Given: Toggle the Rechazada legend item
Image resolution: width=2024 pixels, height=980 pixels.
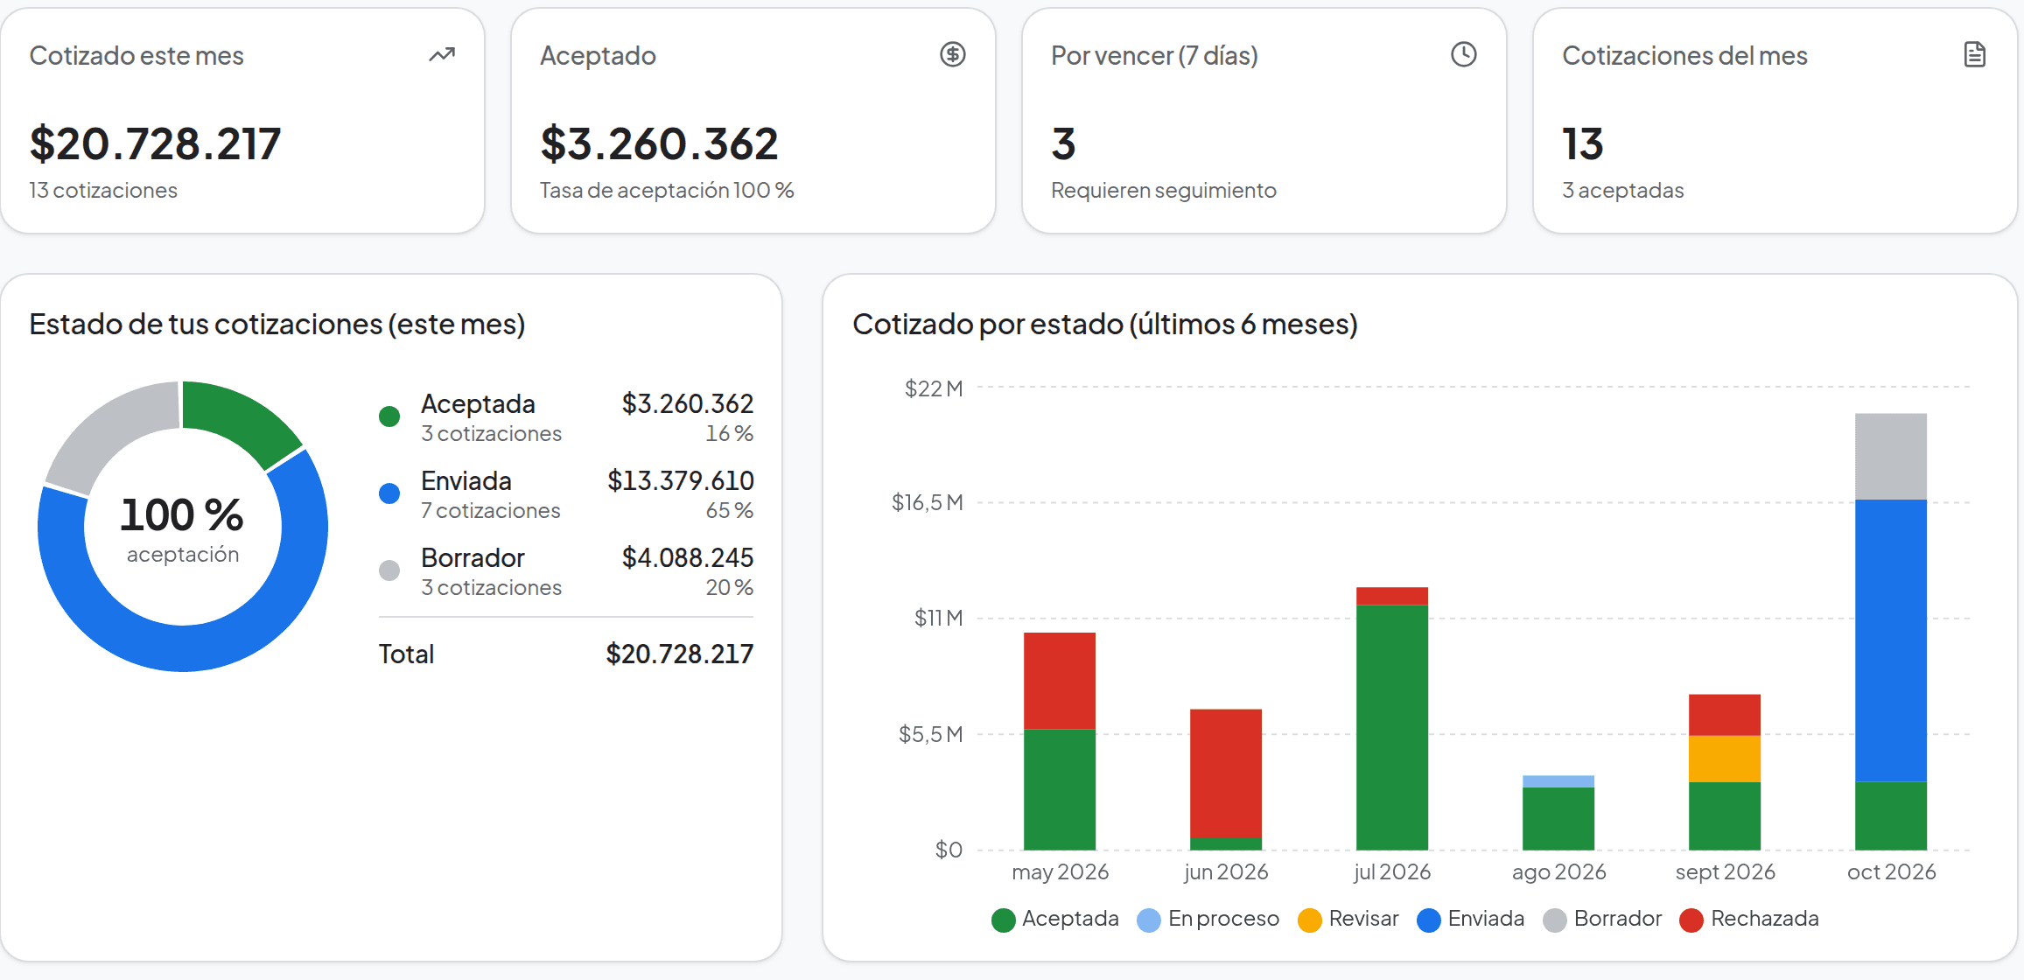Looking at the screenshot, I should (1749, 919).
